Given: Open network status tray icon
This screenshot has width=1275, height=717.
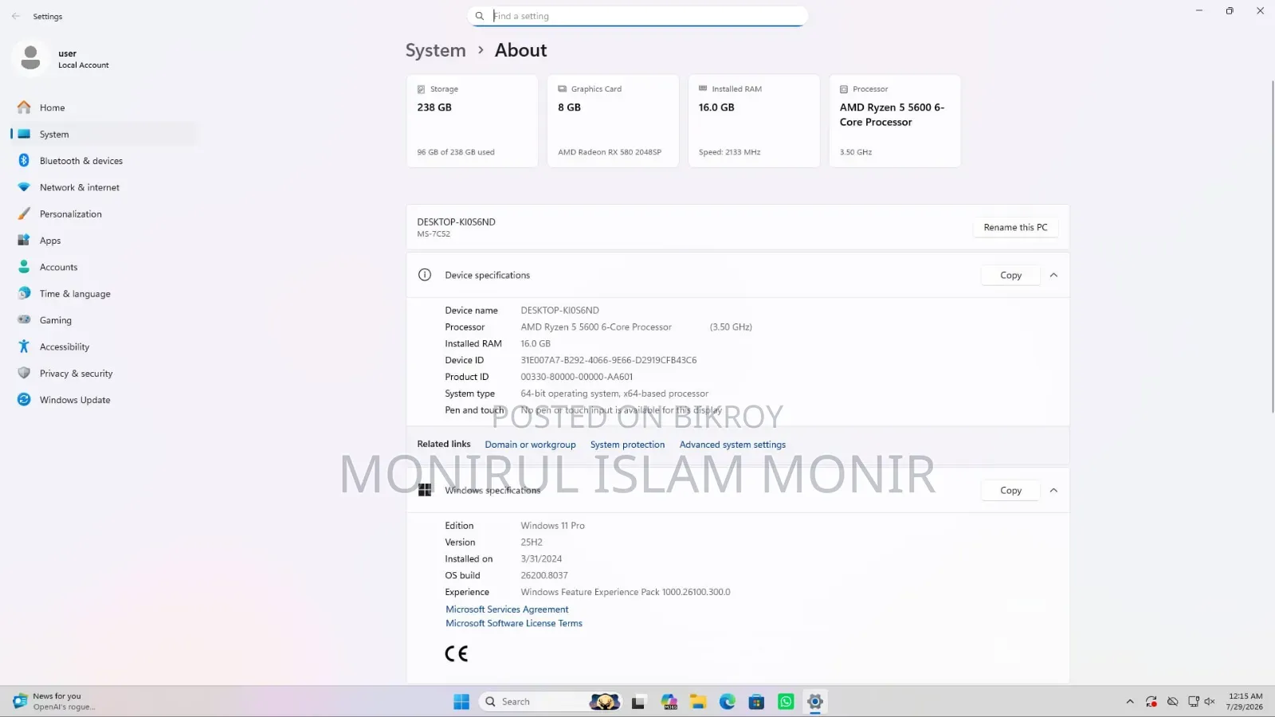Looking at the screenshot, I should point(1193,702).
